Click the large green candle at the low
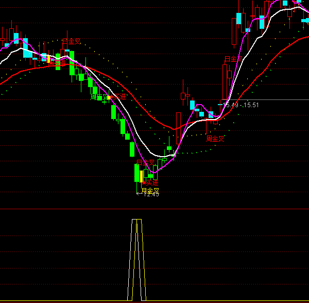This screenshot has width=309, height=303. coord(137,173)
